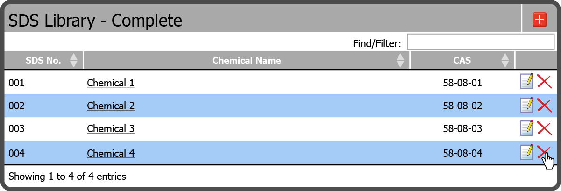
Task: Open the Chemical 3 link
Action: click(x=111, y=128)
